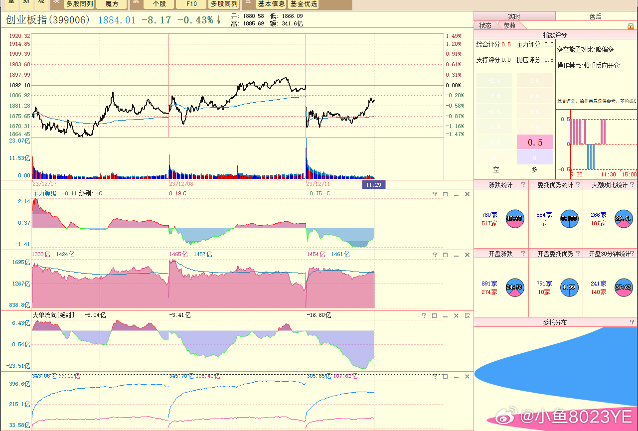Click the 个股 button
The height and width of the screenshot is (431, 638).
(x=159, y=4)
